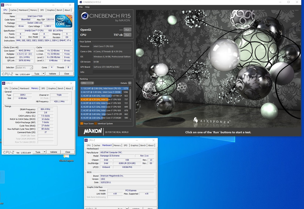Open Memory tab in Mainboard CPU-Z window
The width and height of the screenshot is (304, 209).
tap(117, 145)
